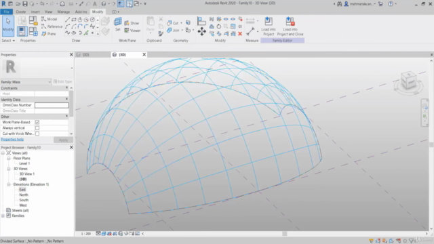Click the ViewCube in the 3D view
434x244 pixels.
pyautogui.click(x=408, y=81)
